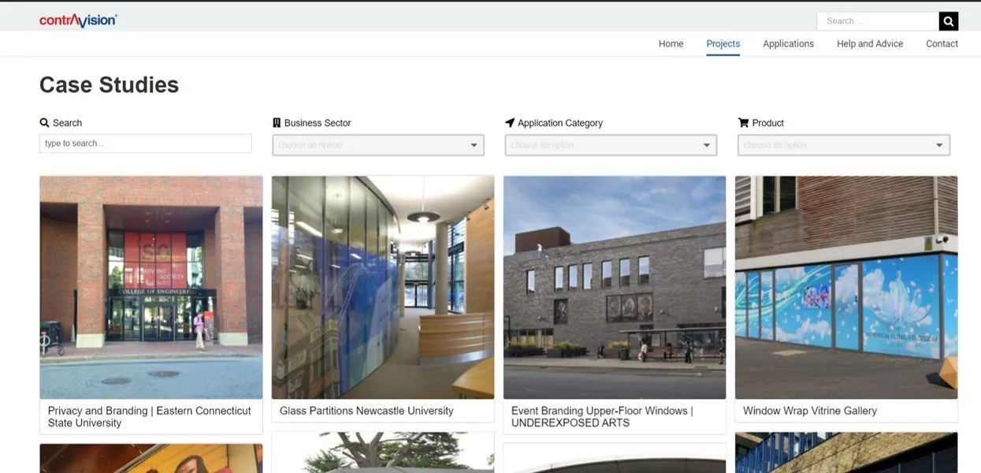
Task: Open the Contact menu item
Action: (x=942, y=44)
